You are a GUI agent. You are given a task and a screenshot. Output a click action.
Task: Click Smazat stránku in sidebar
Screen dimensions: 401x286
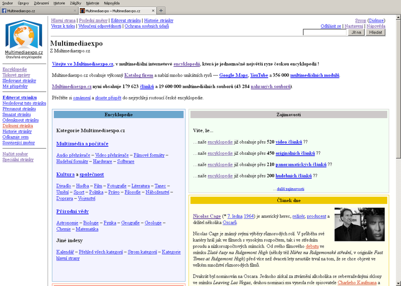[x=17, y=114]
